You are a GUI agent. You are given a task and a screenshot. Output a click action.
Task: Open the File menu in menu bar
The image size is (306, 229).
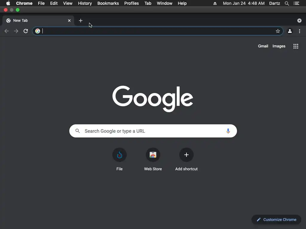pos(41,3)
